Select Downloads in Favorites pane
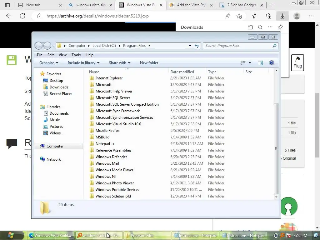 click(59, 87)
